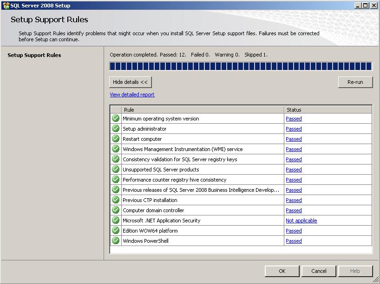This screenshot has width=380, height=284.
Task: Click check icon for Previous releases of SQL Server 2008 BI
Action: pos(116,190)
